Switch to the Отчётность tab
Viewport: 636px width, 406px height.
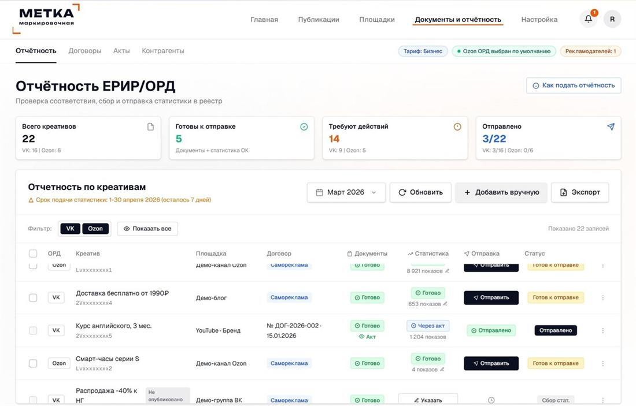(x=36, y=51)
